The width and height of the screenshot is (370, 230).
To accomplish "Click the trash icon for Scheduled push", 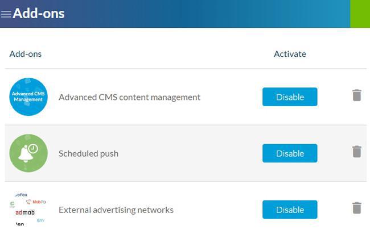I will click(x=356, y=152).
